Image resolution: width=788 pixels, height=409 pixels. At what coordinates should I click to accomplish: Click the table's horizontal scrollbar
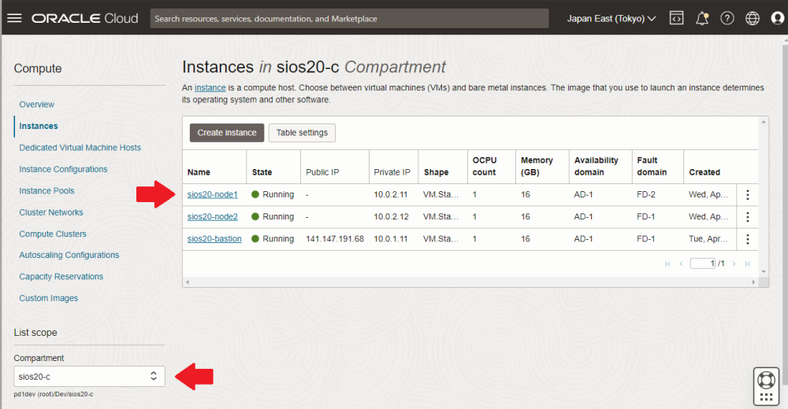pyautogui.click(x=470, y=282)
